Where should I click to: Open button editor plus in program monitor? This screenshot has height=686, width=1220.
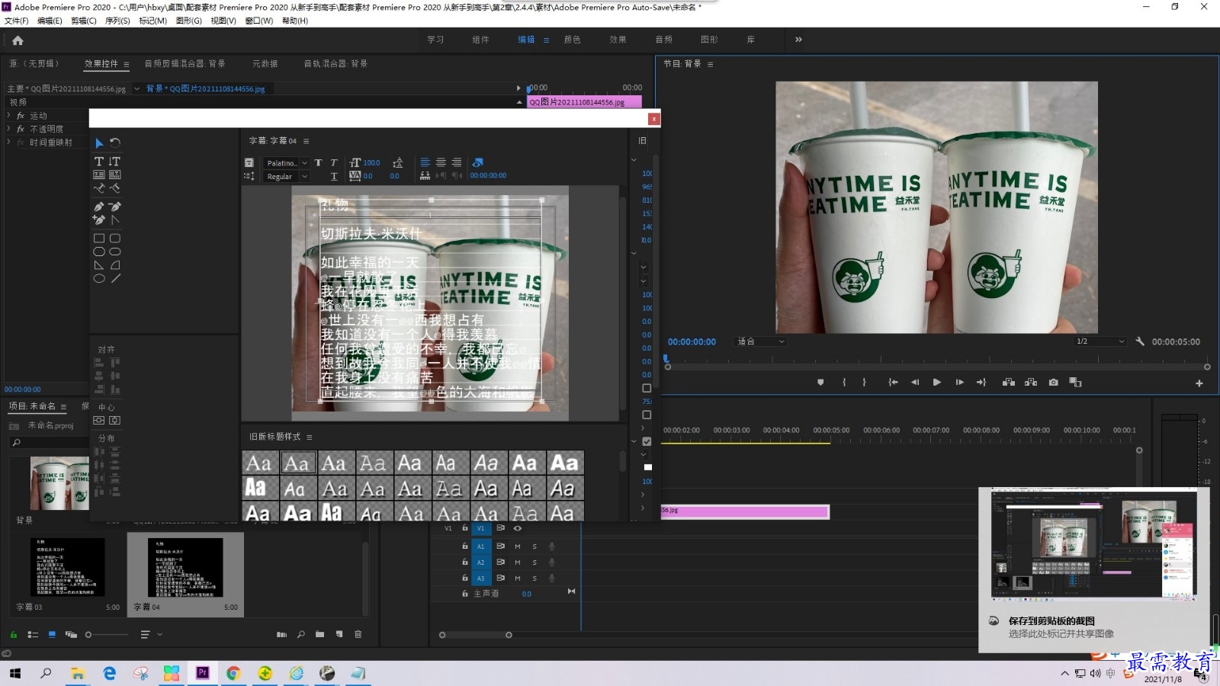(x=1199, y=383)
